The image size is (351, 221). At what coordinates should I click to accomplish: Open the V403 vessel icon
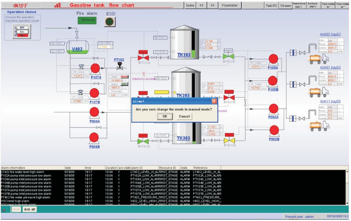point(77,49)
